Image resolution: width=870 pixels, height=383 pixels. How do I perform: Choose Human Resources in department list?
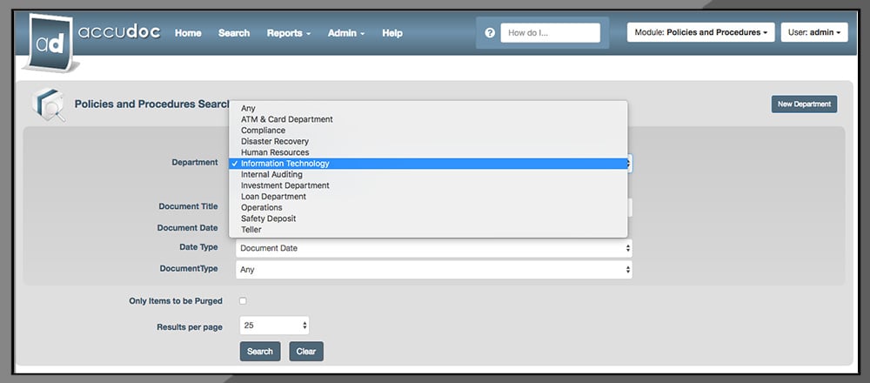(275, 152)
